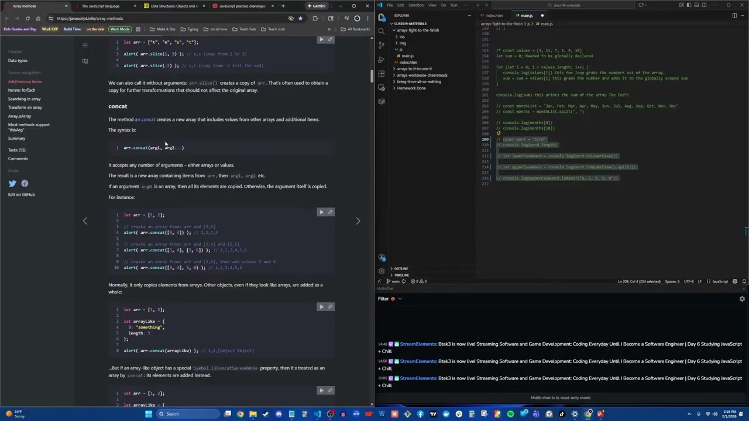Go to next lesson arrow

click(358, 221)
